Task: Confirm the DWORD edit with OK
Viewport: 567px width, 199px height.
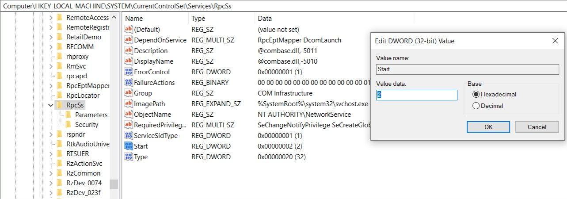Action: pos(488,127)
